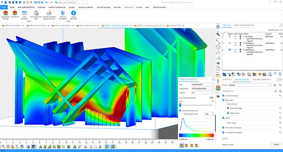The image size is (283, 152).
Task: Open the STREAMICS PART INFO tab
Action: (x=261, y=80)
